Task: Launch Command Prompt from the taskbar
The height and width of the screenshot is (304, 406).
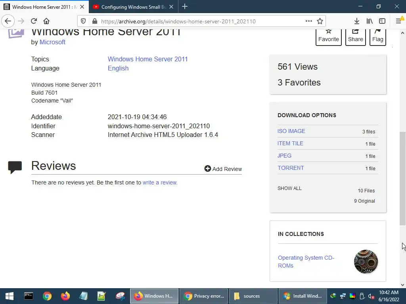Action: (x=29, y=296)
